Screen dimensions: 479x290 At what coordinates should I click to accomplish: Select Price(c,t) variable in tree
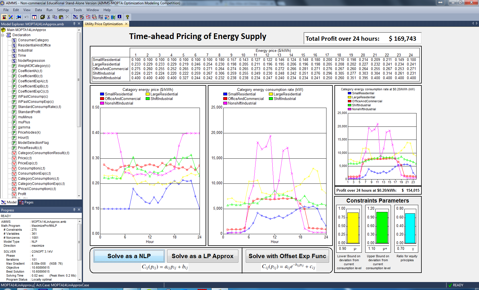click(x=25, y=158)
